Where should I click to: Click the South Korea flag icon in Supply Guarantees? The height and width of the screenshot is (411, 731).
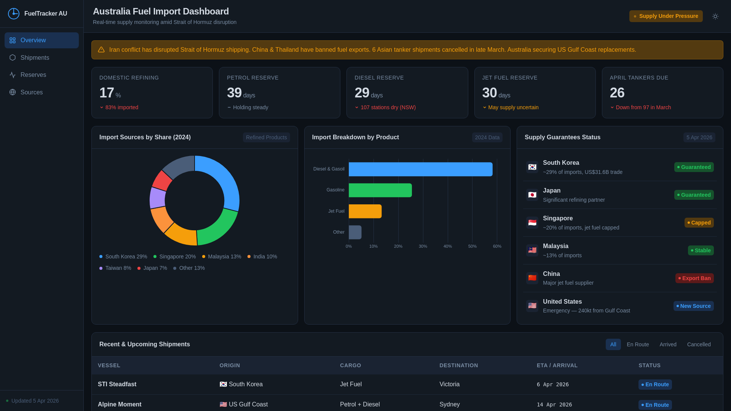click(x=532, y=167)
